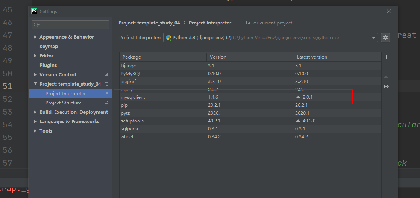Image resolution: width=420 pixels, height=198 pixels.
Task: Click the project-level icon beside Version Control
Action: 107,75
